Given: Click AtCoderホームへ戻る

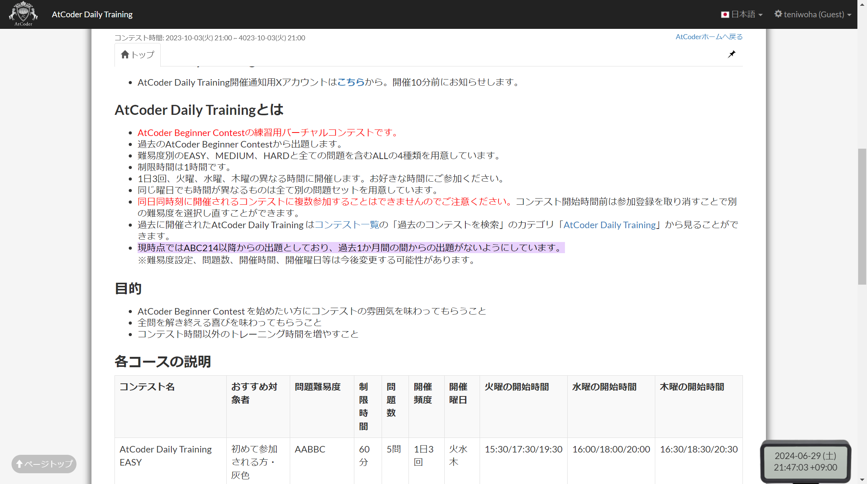Looking at the screenshot, I should coord(708,36).
